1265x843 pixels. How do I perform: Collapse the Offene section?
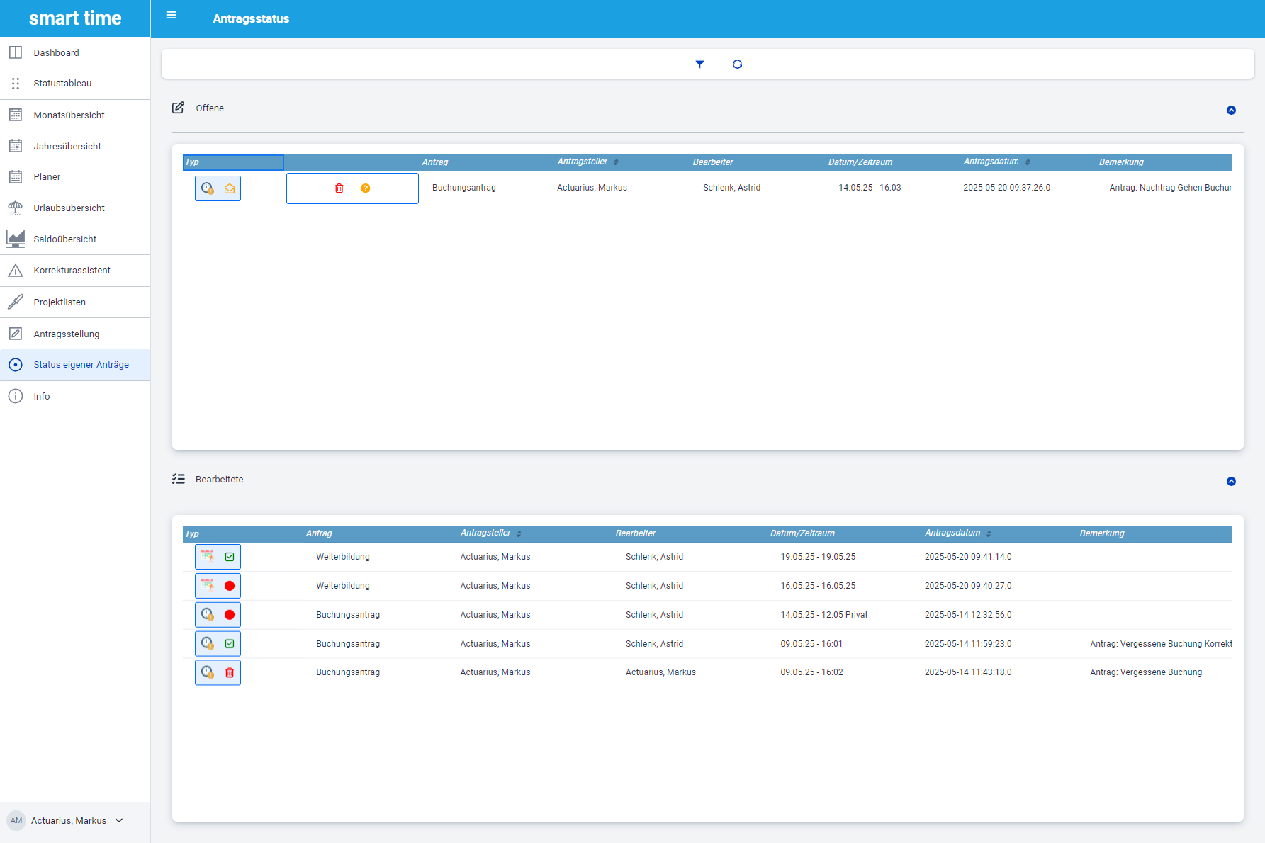[x=1231, y=110]
